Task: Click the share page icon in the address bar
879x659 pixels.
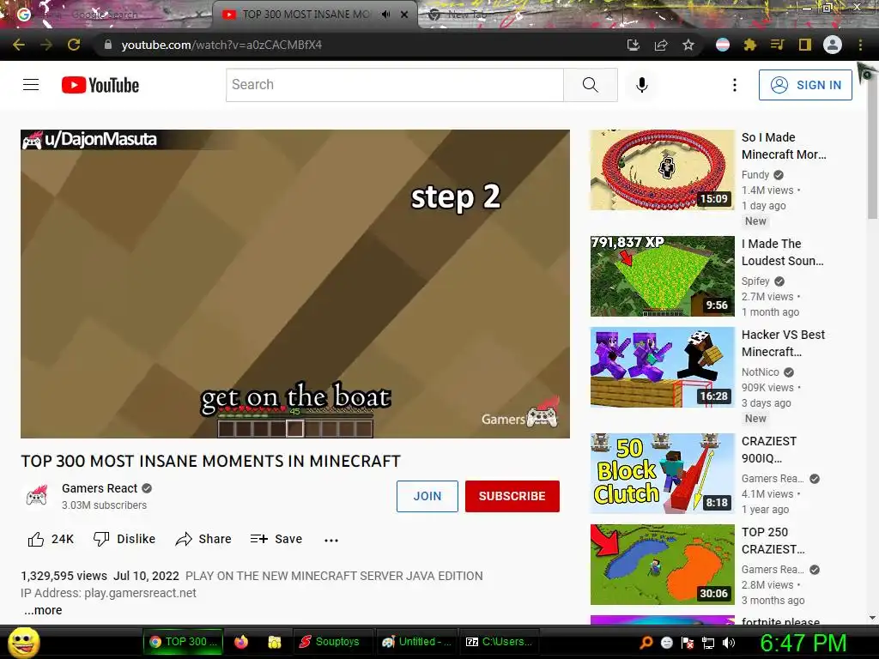Action: (x=661, y=45)
